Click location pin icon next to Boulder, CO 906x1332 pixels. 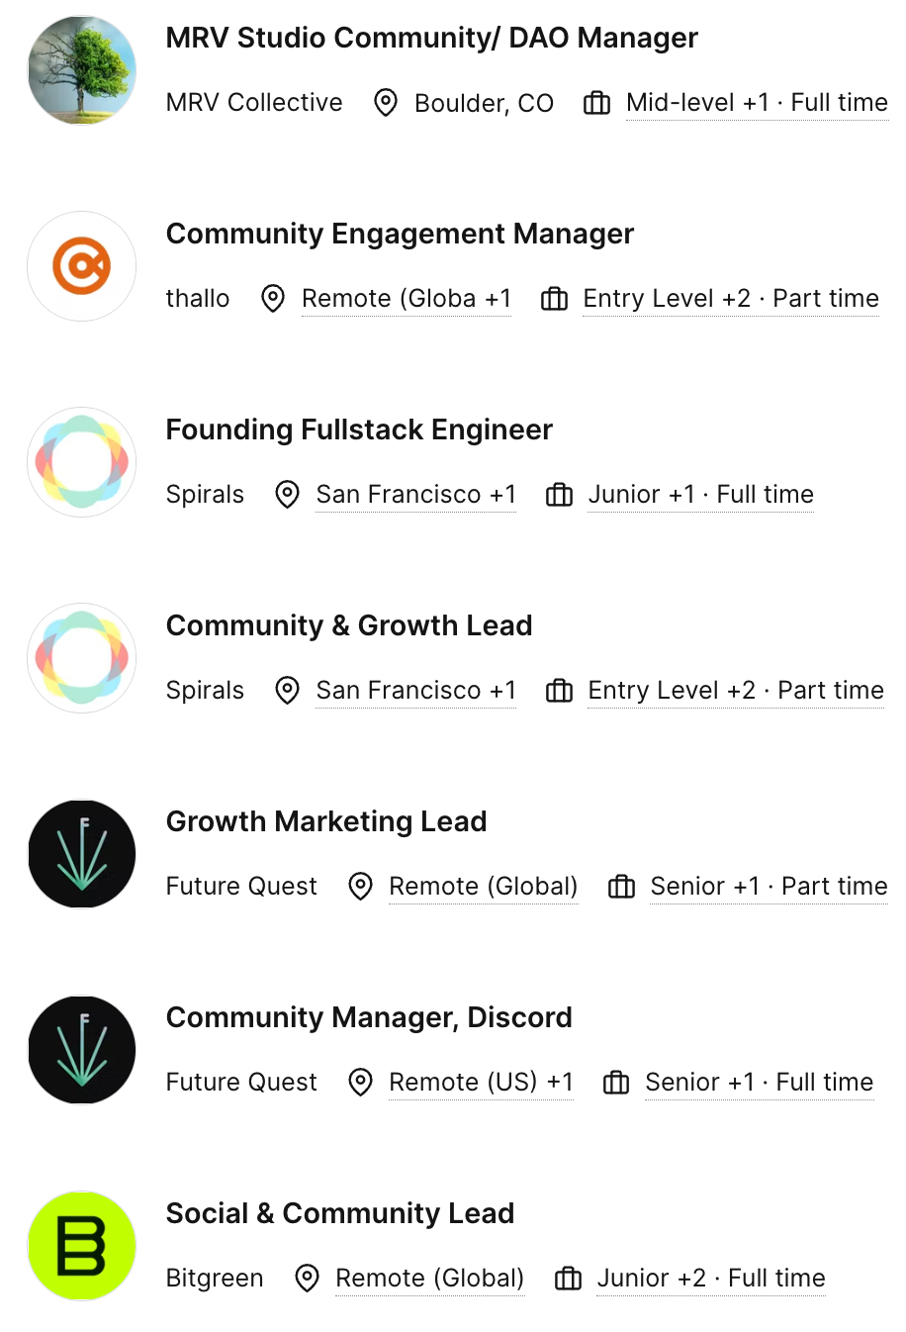[x=386, y=103]
